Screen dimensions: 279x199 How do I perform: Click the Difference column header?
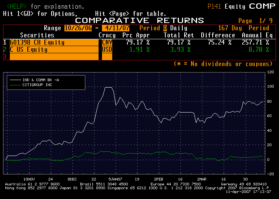[x=218, y=35]
